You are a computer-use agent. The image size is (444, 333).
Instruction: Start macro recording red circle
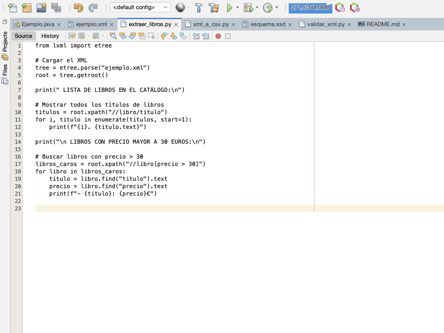[218, 36]
